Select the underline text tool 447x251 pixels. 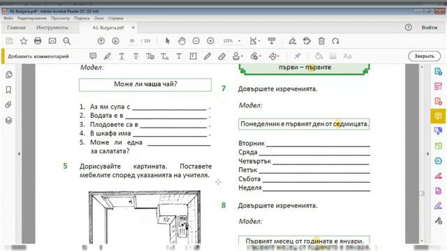122,56
